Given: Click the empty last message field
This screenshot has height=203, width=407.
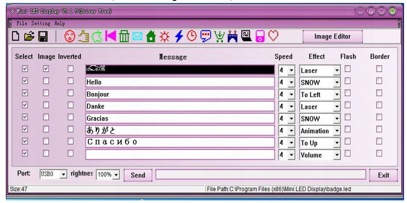Looking at the screenshot, I should click(x=180, y=155).
